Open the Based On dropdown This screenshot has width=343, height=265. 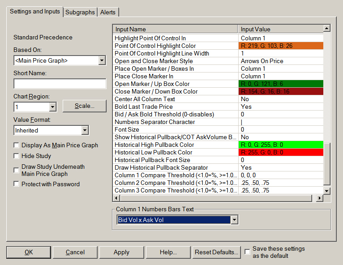102,60
